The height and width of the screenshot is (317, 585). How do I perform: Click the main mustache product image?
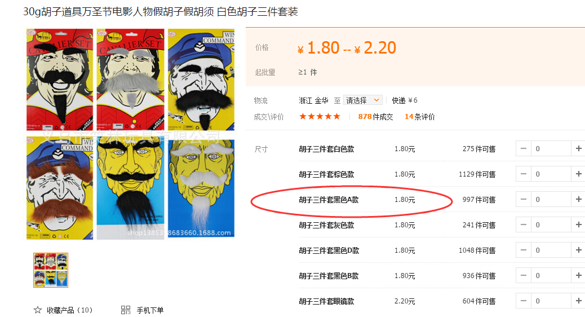click(x=130, y=134)
